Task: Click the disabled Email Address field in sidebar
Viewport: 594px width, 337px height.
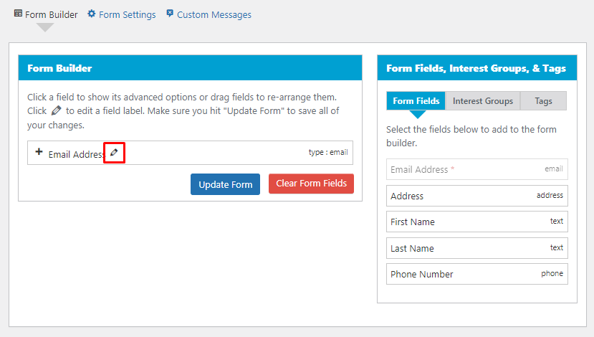Action: tap(477, 169)
